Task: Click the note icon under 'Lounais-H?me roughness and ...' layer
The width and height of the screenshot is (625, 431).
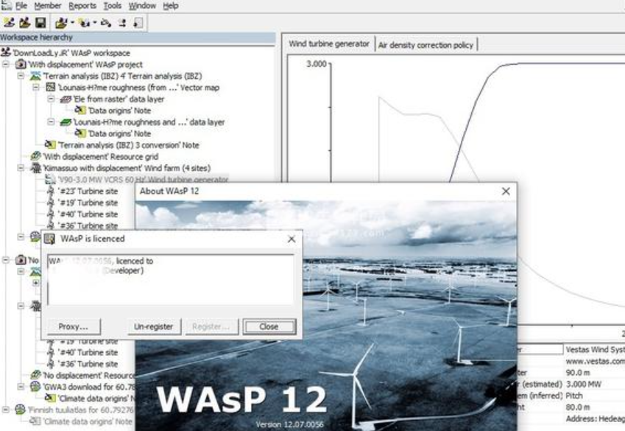Action: pos(80,133)
